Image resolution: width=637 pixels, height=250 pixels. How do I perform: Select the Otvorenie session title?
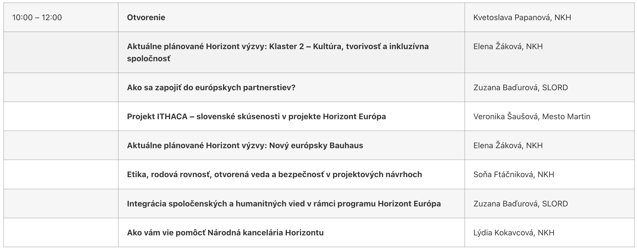tap(146, 17)
